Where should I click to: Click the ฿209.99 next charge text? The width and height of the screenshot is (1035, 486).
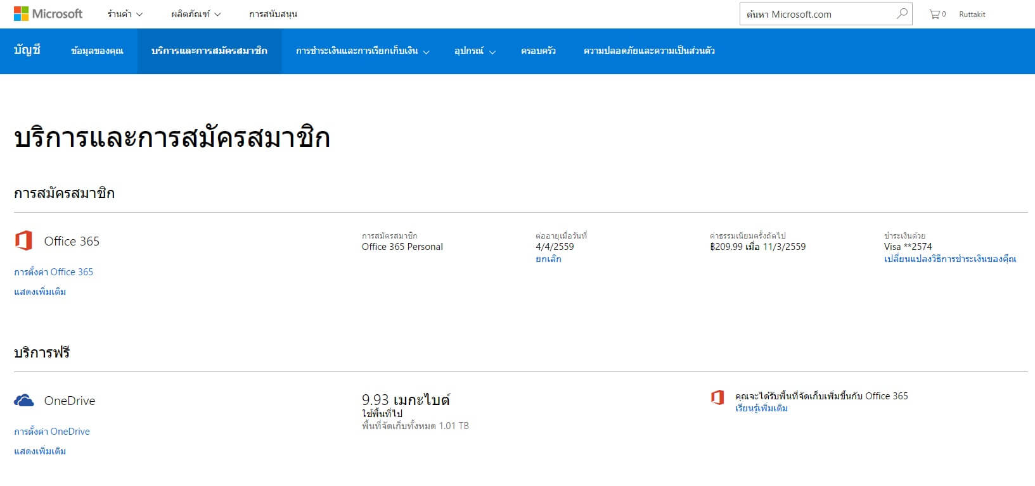point(757,247)
